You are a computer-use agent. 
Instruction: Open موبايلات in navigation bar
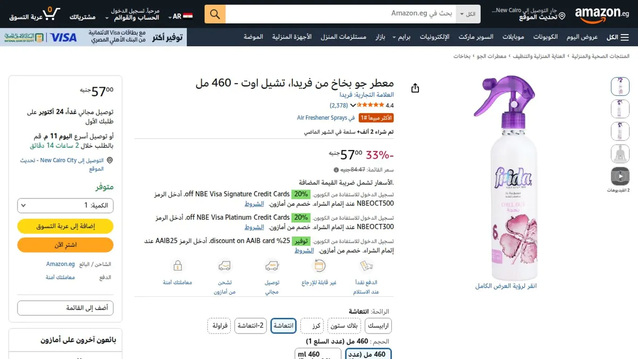tap(513, 37)
